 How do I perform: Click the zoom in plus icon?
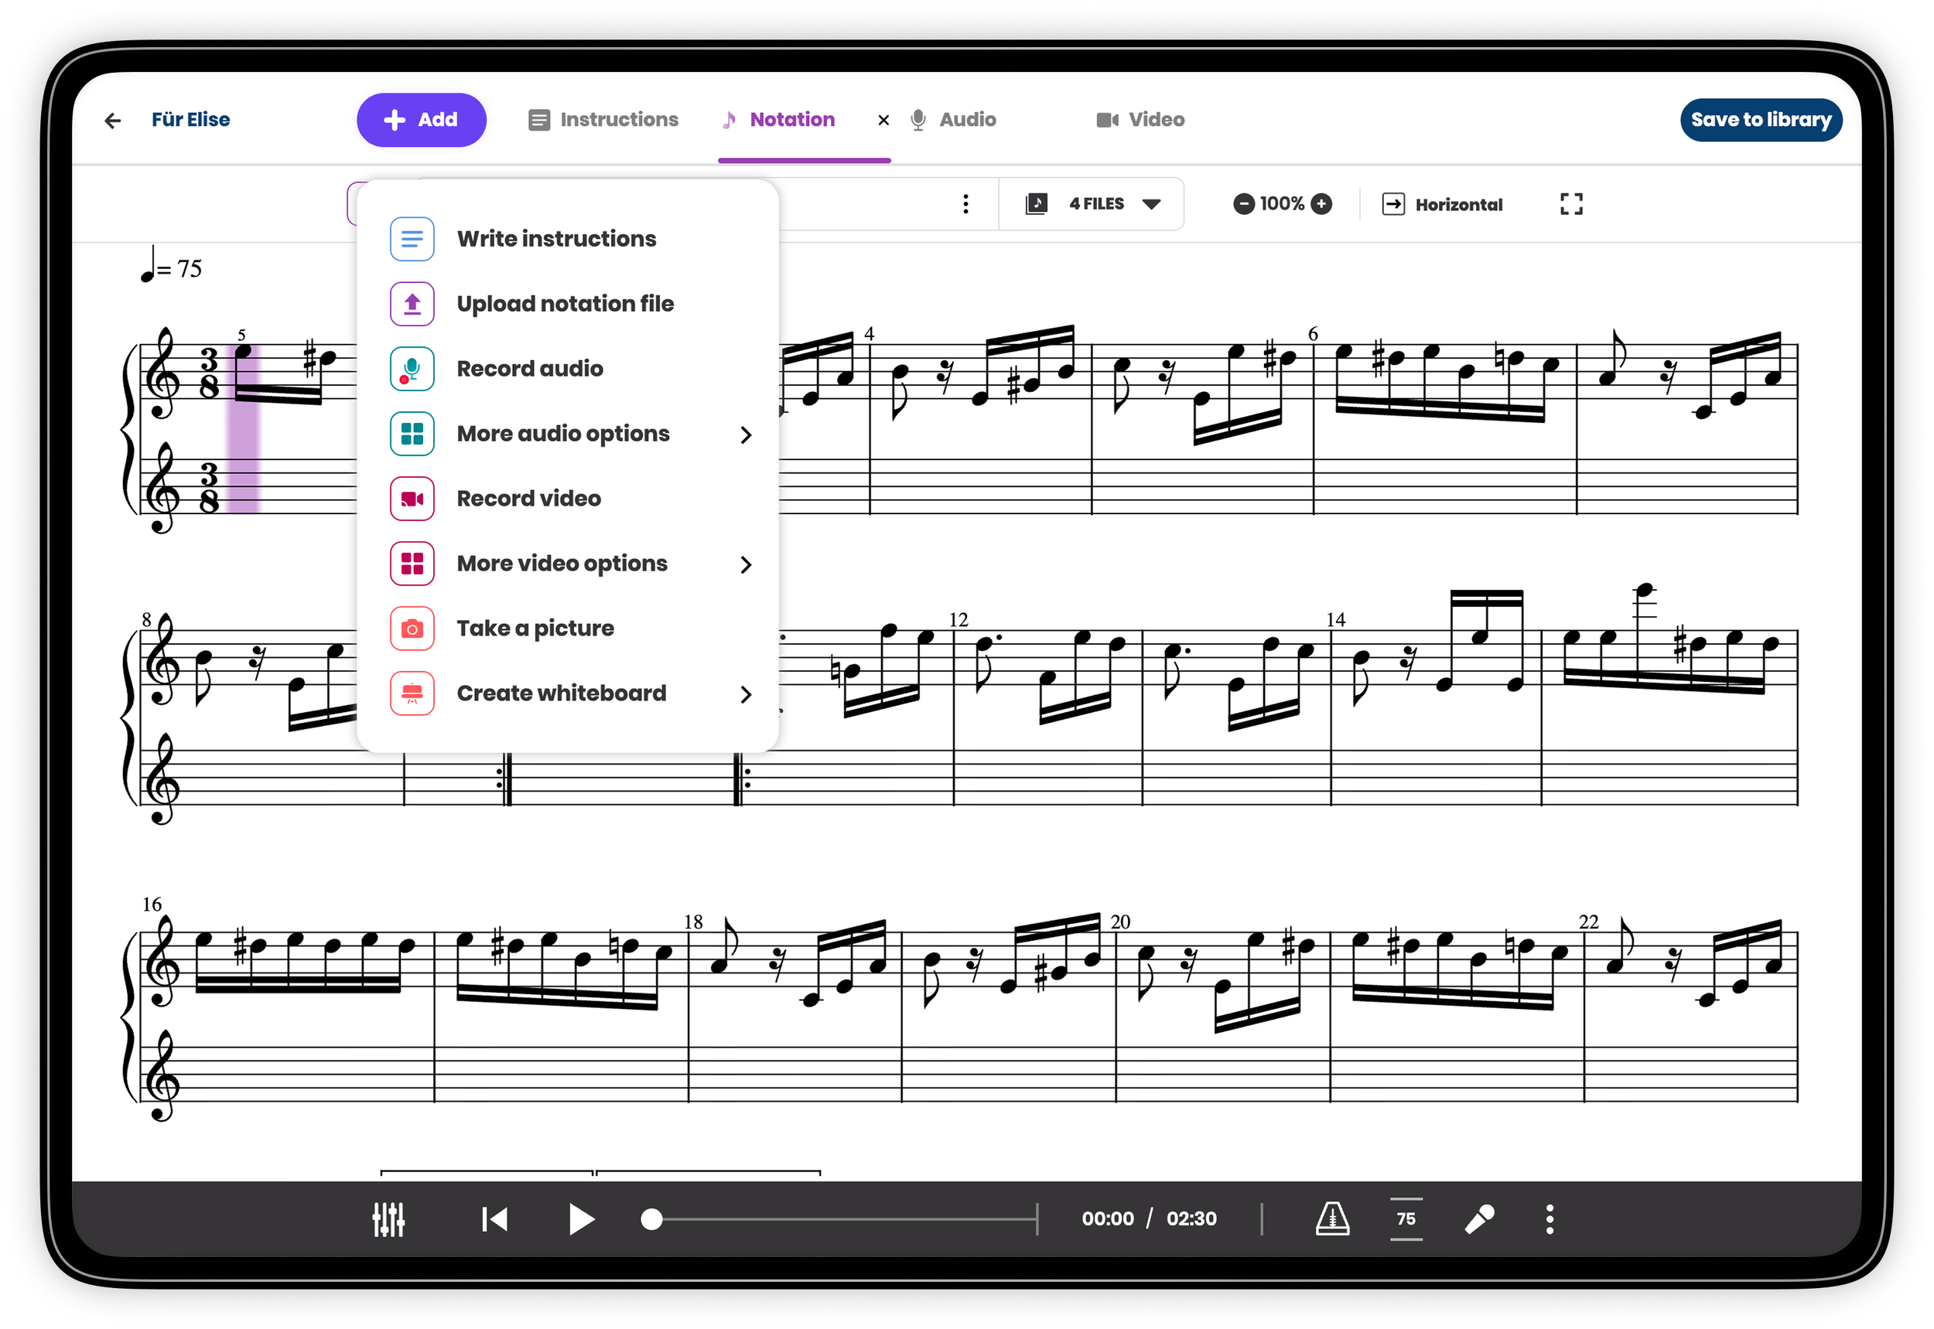click(1321, 204)
